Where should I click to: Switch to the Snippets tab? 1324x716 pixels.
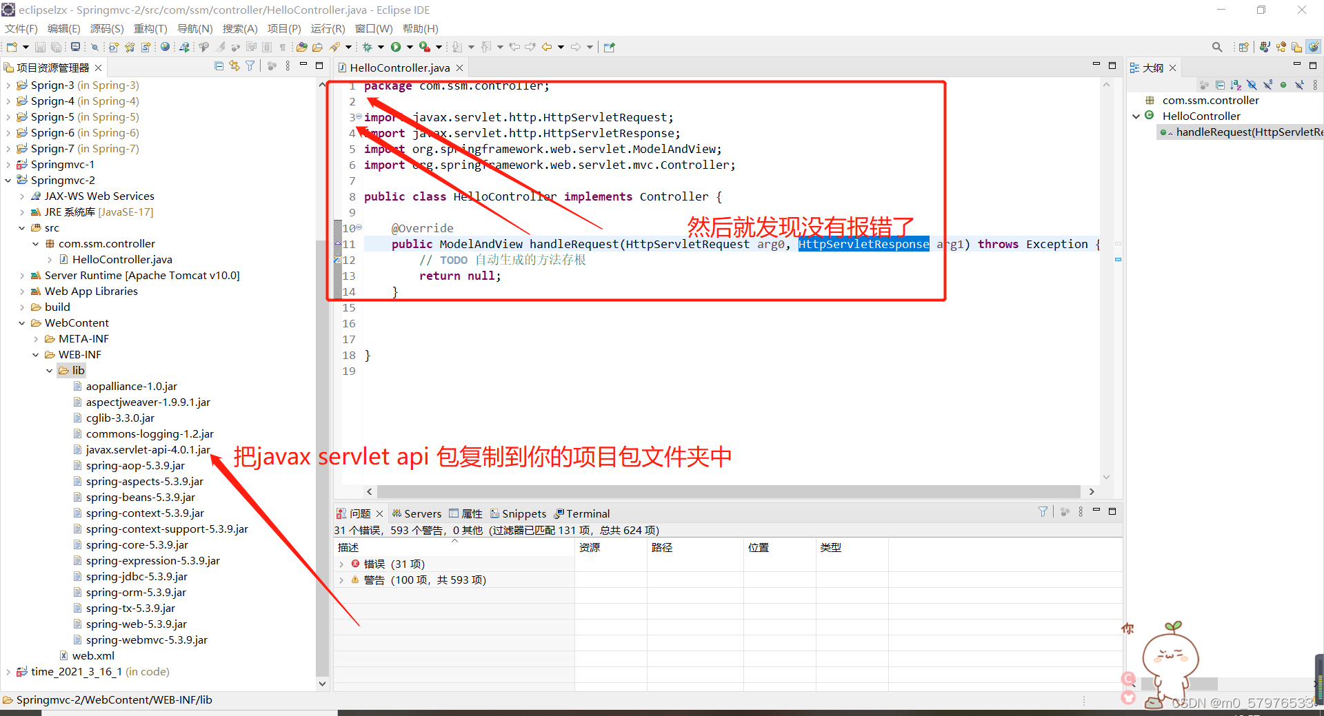pyautogui.click(x=518, y=513)
